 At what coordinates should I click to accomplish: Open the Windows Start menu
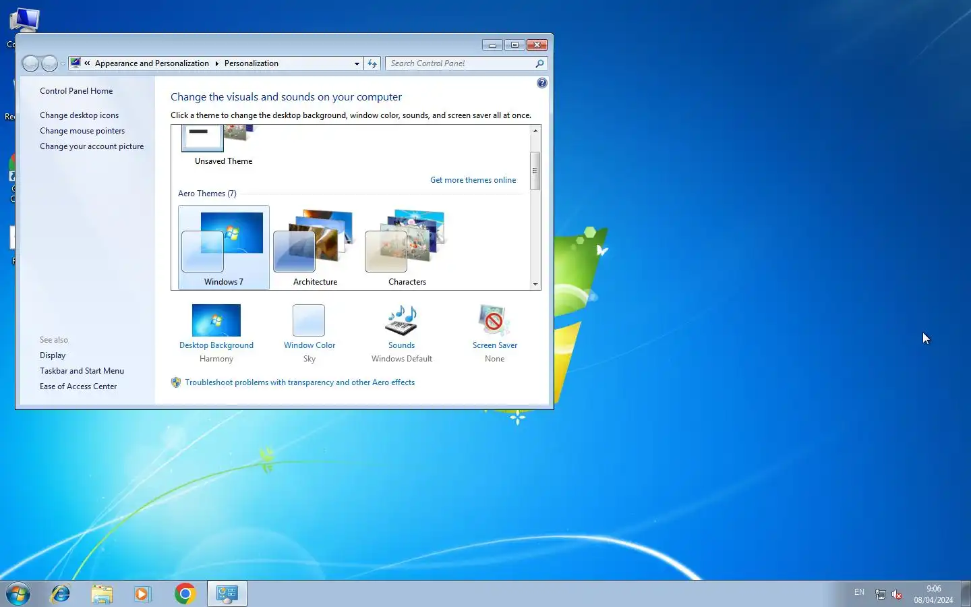pos(18,594)
